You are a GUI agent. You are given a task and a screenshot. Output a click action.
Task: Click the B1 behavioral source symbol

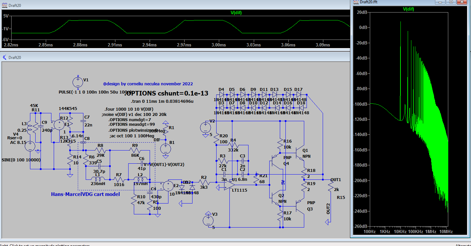tap(165, 149)
